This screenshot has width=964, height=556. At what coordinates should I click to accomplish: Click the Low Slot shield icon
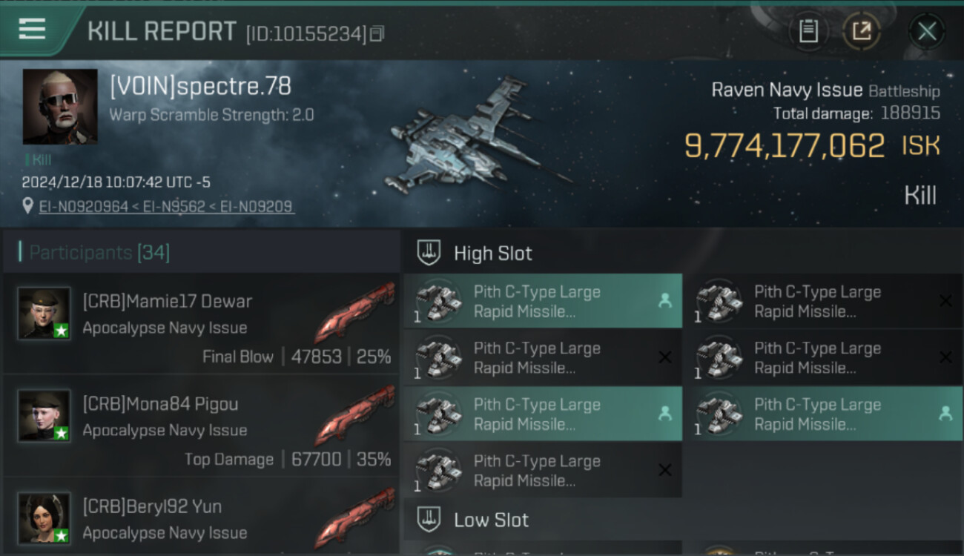point(429,520)
